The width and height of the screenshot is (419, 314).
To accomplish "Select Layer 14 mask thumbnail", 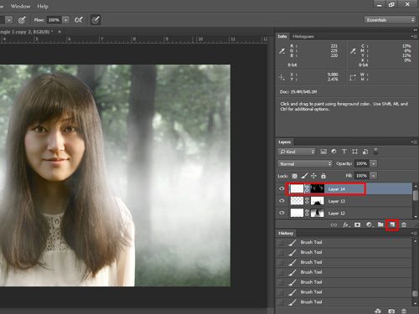I will (x=318, y=189).
